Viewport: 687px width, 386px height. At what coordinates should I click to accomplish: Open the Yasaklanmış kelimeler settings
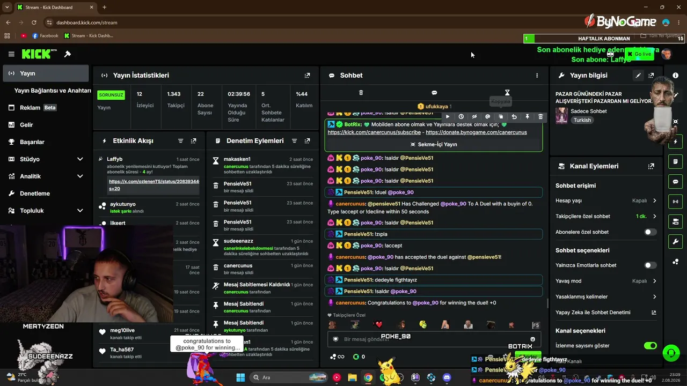[x=606, y=296]
